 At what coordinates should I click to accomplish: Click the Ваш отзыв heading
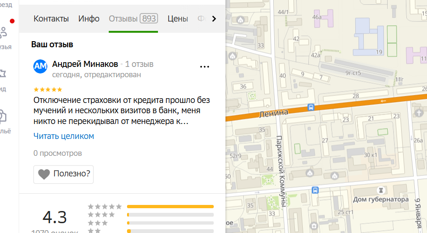click(52, 44)
